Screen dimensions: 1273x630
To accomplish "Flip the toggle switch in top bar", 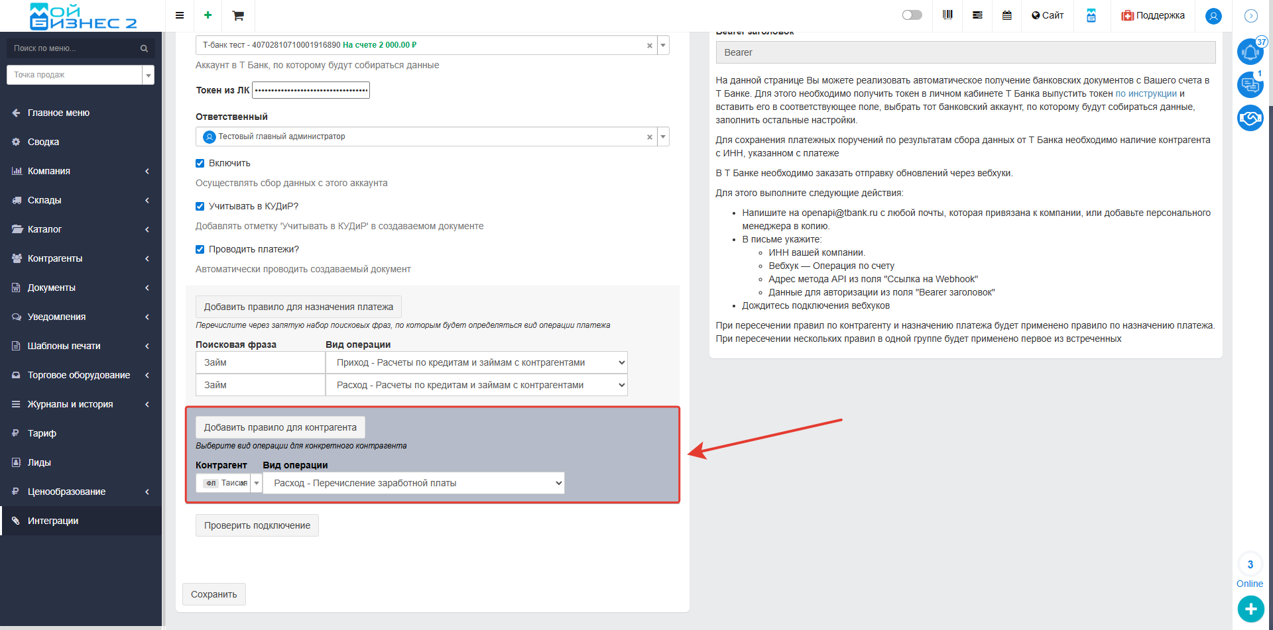I will 912,15.
